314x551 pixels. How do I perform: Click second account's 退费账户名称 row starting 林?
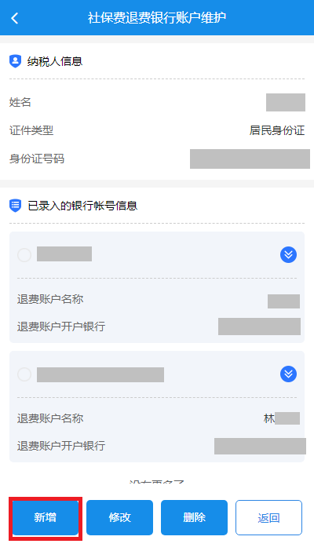[157, 418]
